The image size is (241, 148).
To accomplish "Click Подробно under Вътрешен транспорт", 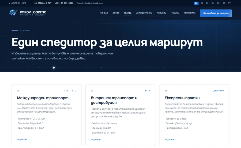I will click(x=97, y=140).
